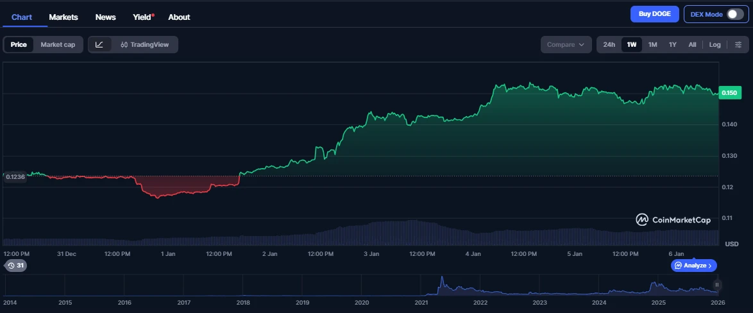753x313 pixels.
Task: Click the 2018 label on history timeline
Action: click(243, 303)
